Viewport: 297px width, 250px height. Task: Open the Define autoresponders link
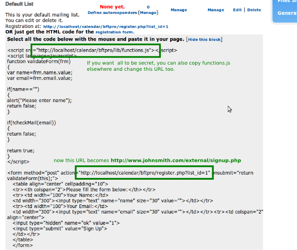(112, 13)
